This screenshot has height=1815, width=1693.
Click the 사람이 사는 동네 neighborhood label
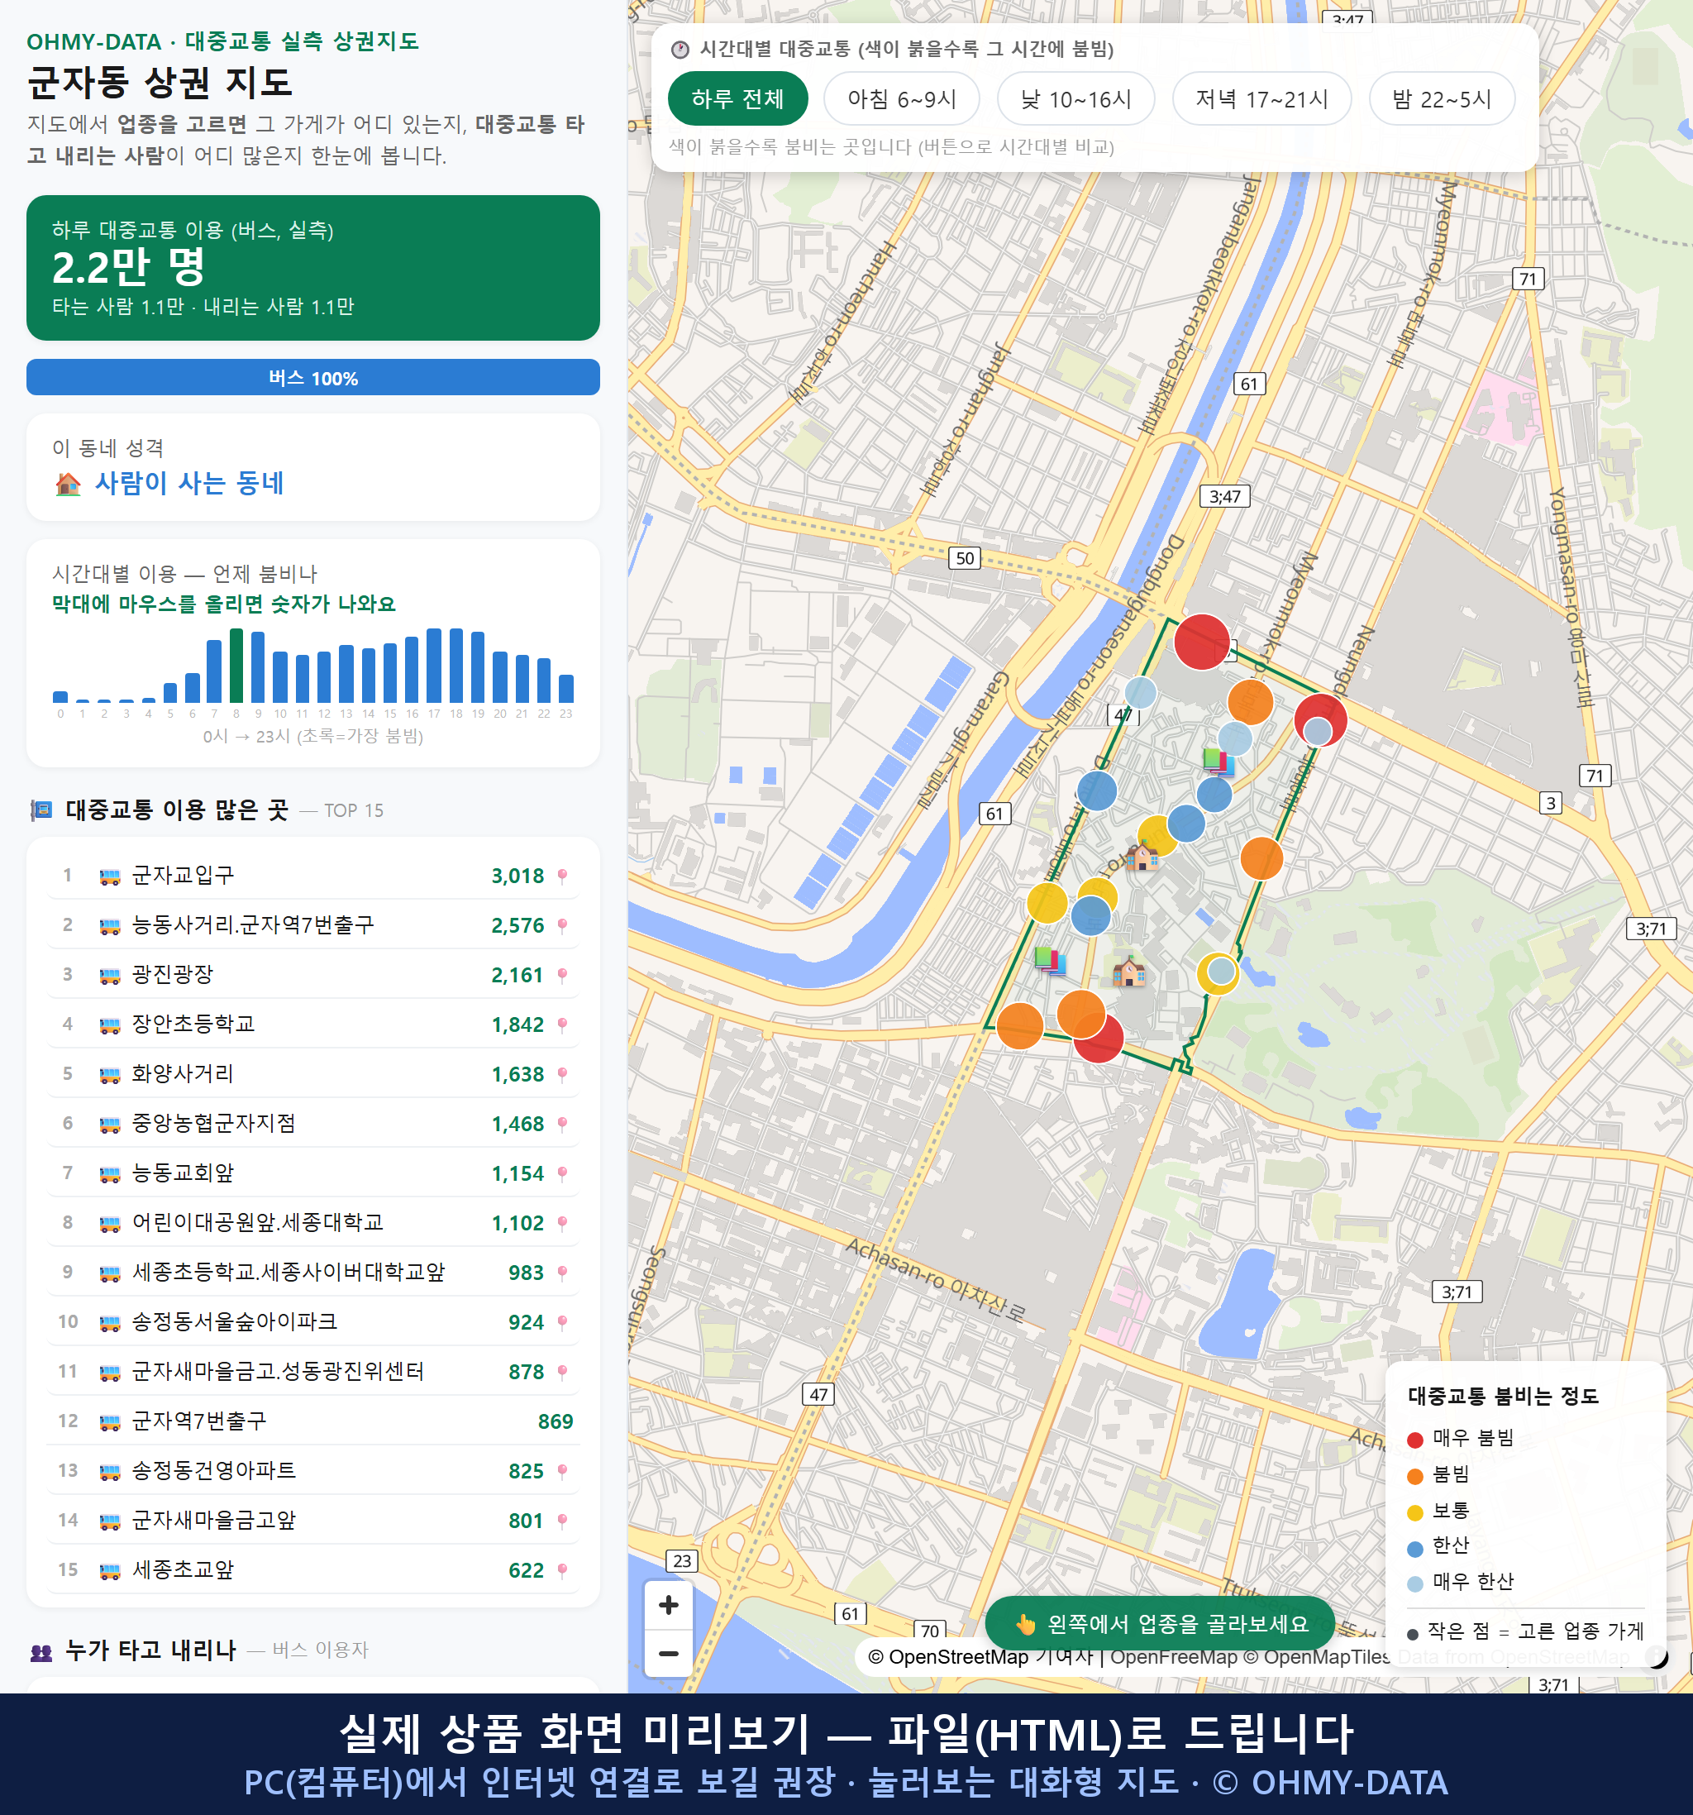click(190, 483)
